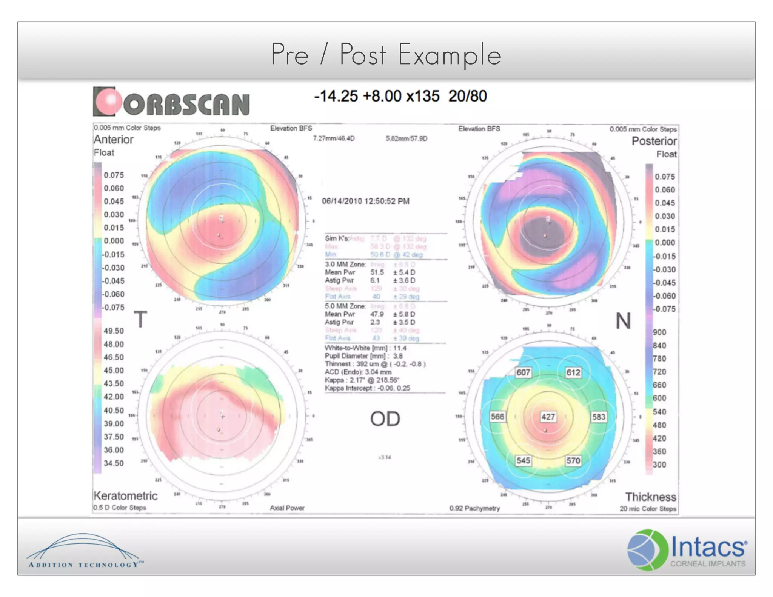Click the 612 thickness marker
The height and width of the screenshot is (597, 773).
pyautogui.click(x=573, y=372)
